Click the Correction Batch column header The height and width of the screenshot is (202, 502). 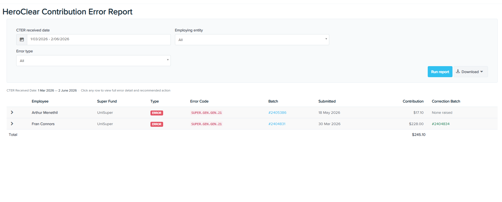(x=446, y=101)
